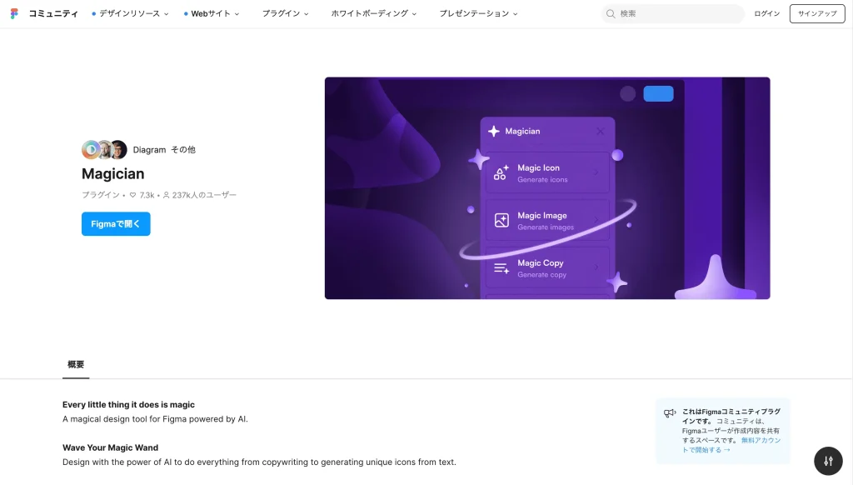Click the サインアップ button
This screenshot has width=853, height=485.
point(817,13)
